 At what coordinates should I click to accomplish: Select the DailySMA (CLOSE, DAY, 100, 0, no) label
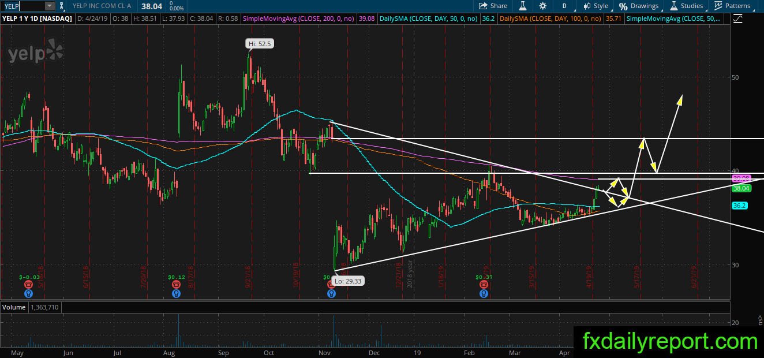click(550, 18)
